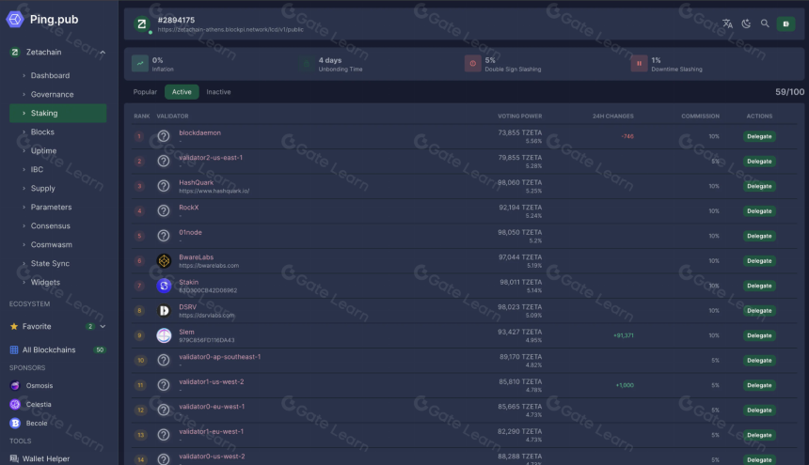
Task: Switch to the Inactive tab
Action: pos(218,92)
